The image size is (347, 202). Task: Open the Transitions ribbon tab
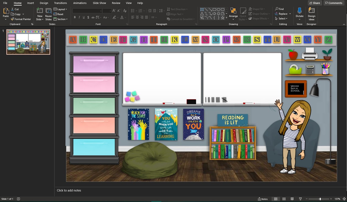(60, 3)
